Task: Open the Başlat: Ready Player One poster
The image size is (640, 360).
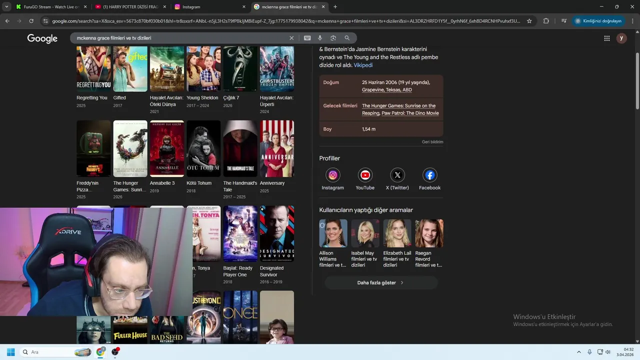Action: [240, 233]
